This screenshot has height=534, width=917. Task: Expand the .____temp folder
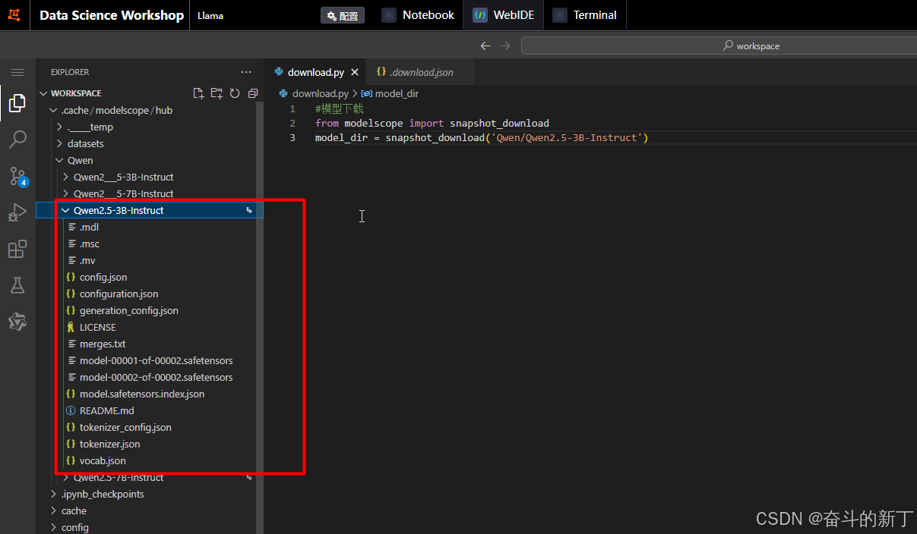[90, 127]
